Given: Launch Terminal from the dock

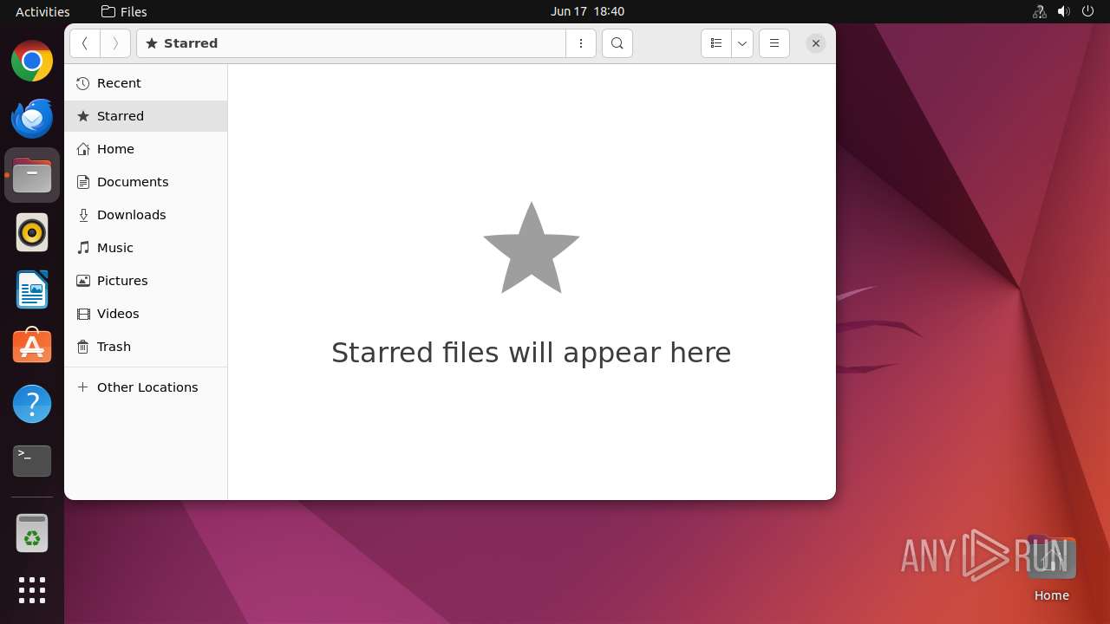Looking at the screenshot, I should (32, 461).
